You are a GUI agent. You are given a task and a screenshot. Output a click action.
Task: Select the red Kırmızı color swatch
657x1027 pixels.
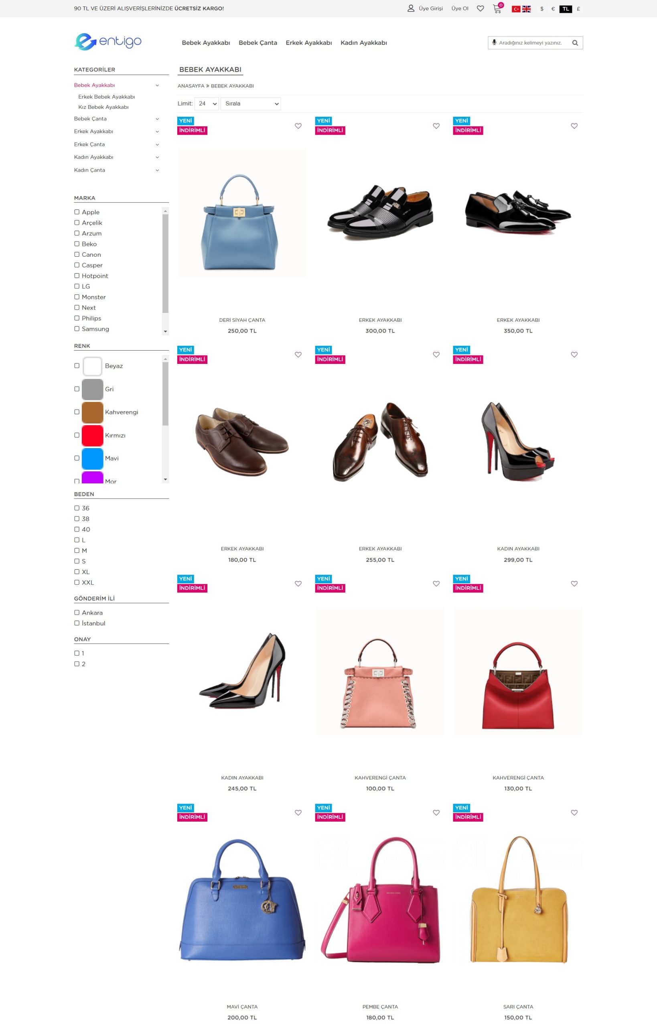pyautogui.click(x=93, y=435)
